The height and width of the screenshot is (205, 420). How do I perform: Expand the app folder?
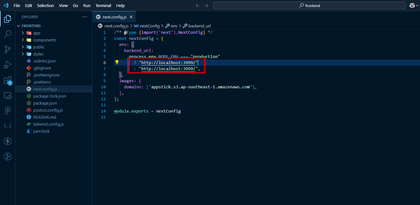(x=36, y=33)
